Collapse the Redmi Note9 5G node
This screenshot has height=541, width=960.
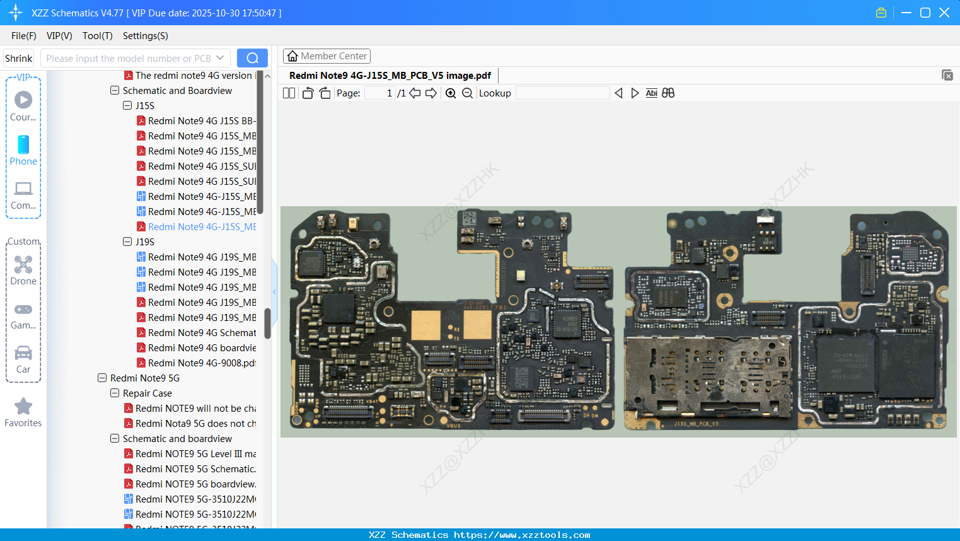(x=101, y=378)
